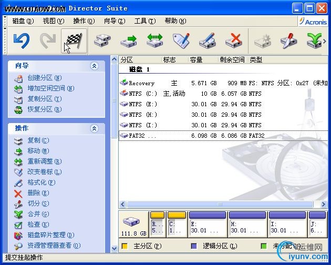The height and width of the screenshot is (265, 331).
Task: Pick the resize partition toolbar icon
Action: tap(155, 40)
